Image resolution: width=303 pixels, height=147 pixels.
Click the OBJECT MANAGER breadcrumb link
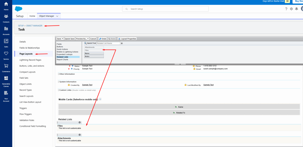[34, 26]
